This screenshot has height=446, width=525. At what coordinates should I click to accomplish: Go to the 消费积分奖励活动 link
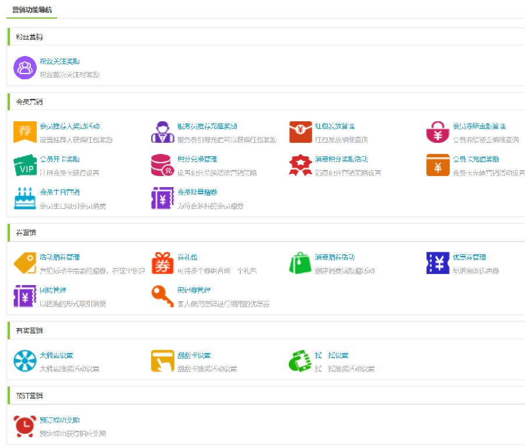341,159
